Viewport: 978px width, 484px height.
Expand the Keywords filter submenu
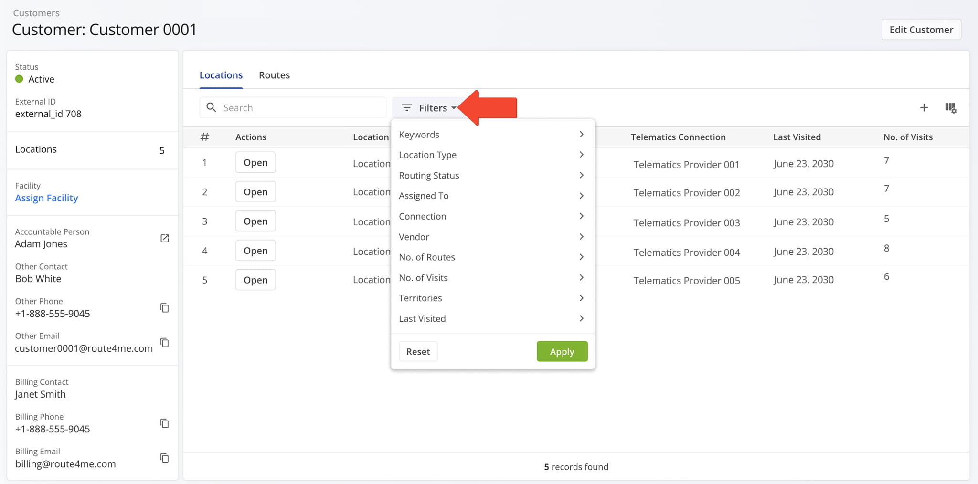pos(492,135)
